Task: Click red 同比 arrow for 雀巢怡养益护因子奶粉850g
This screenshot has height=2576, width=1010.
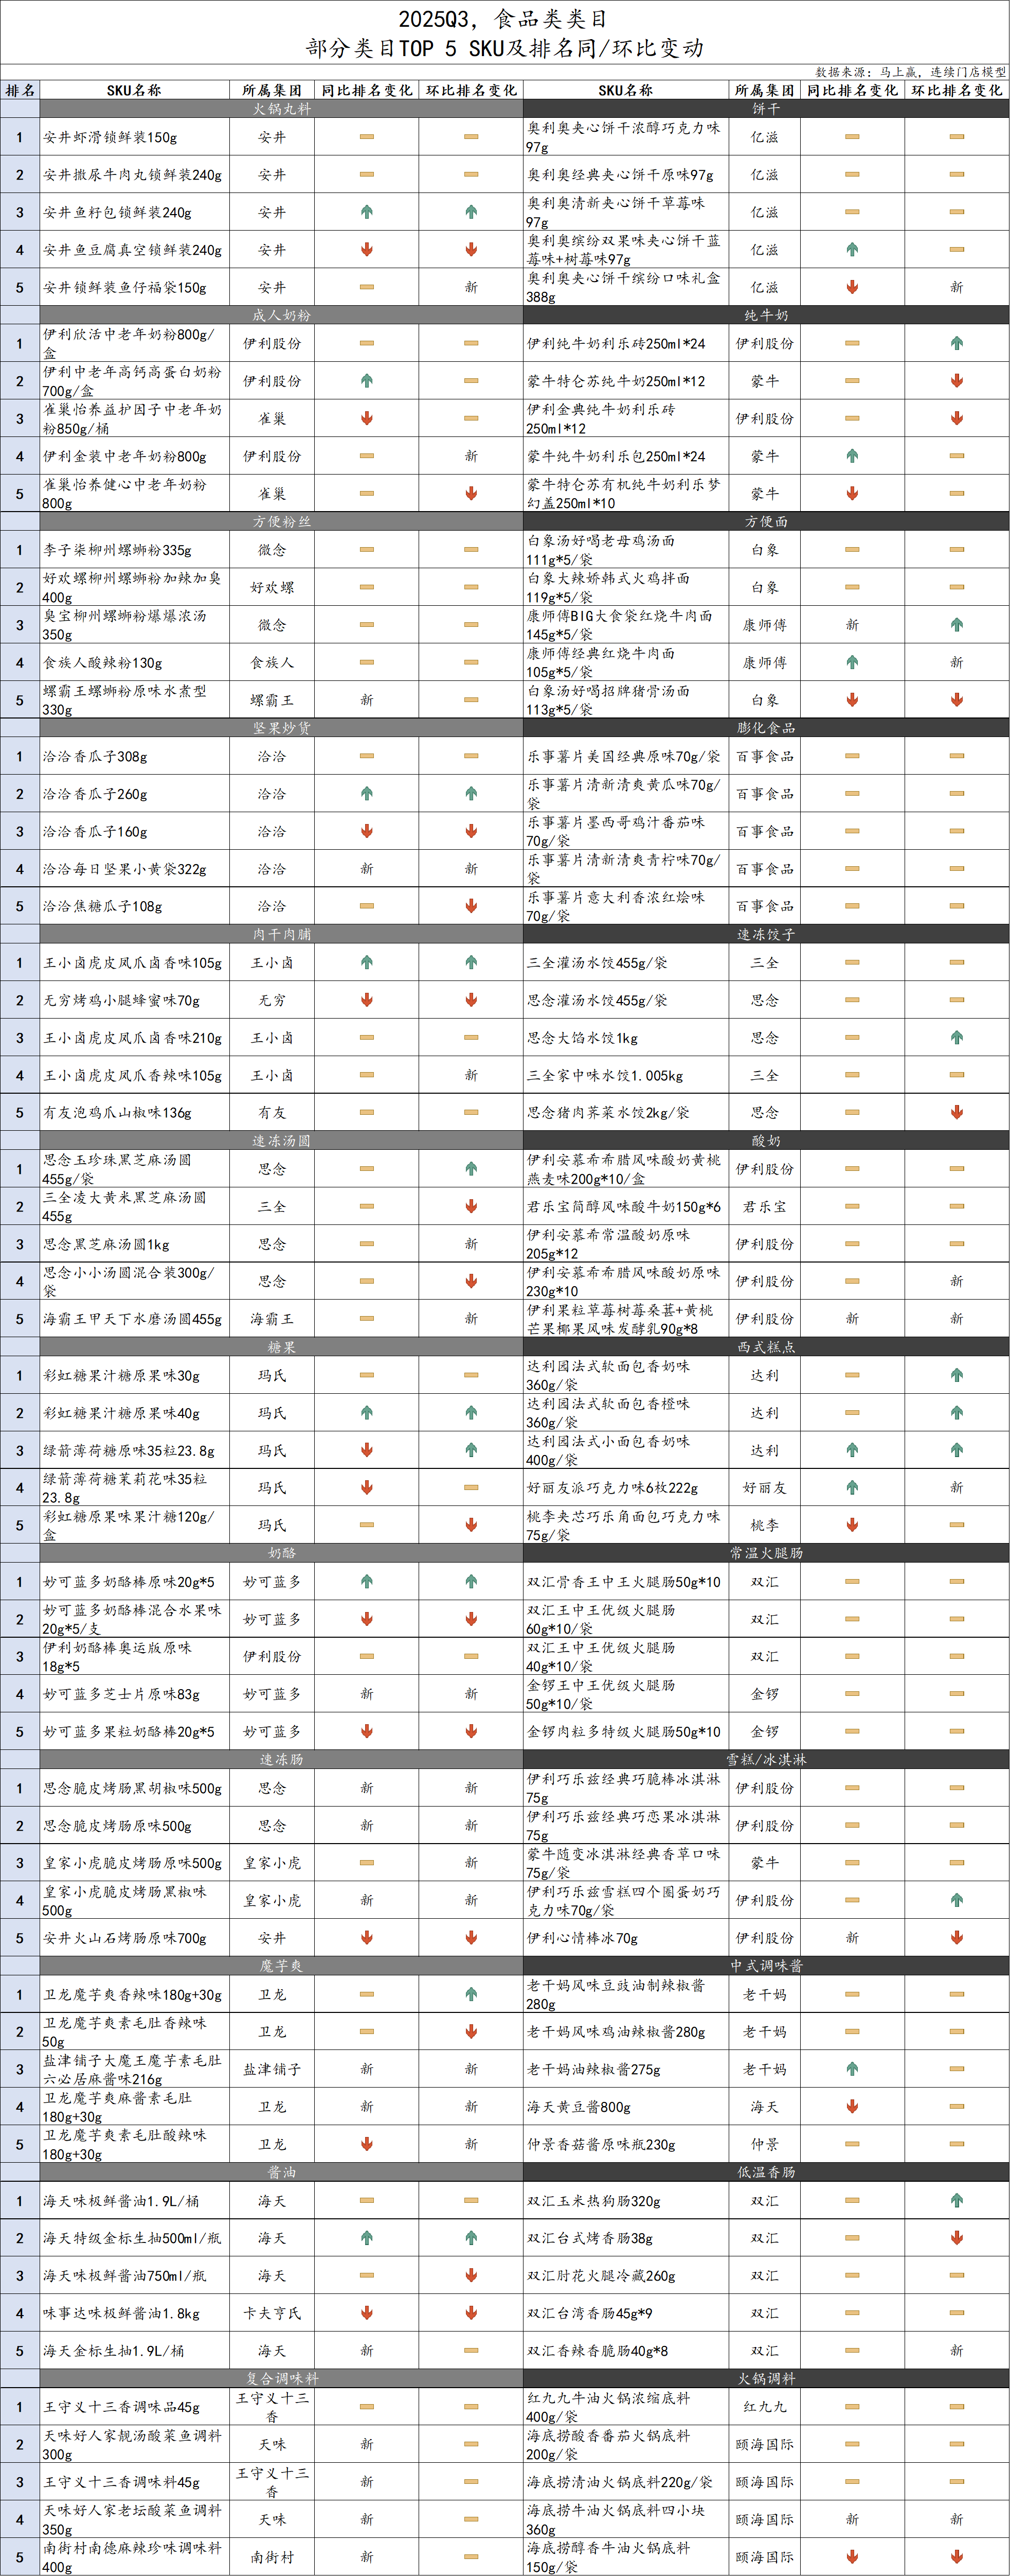Action: 367,418
